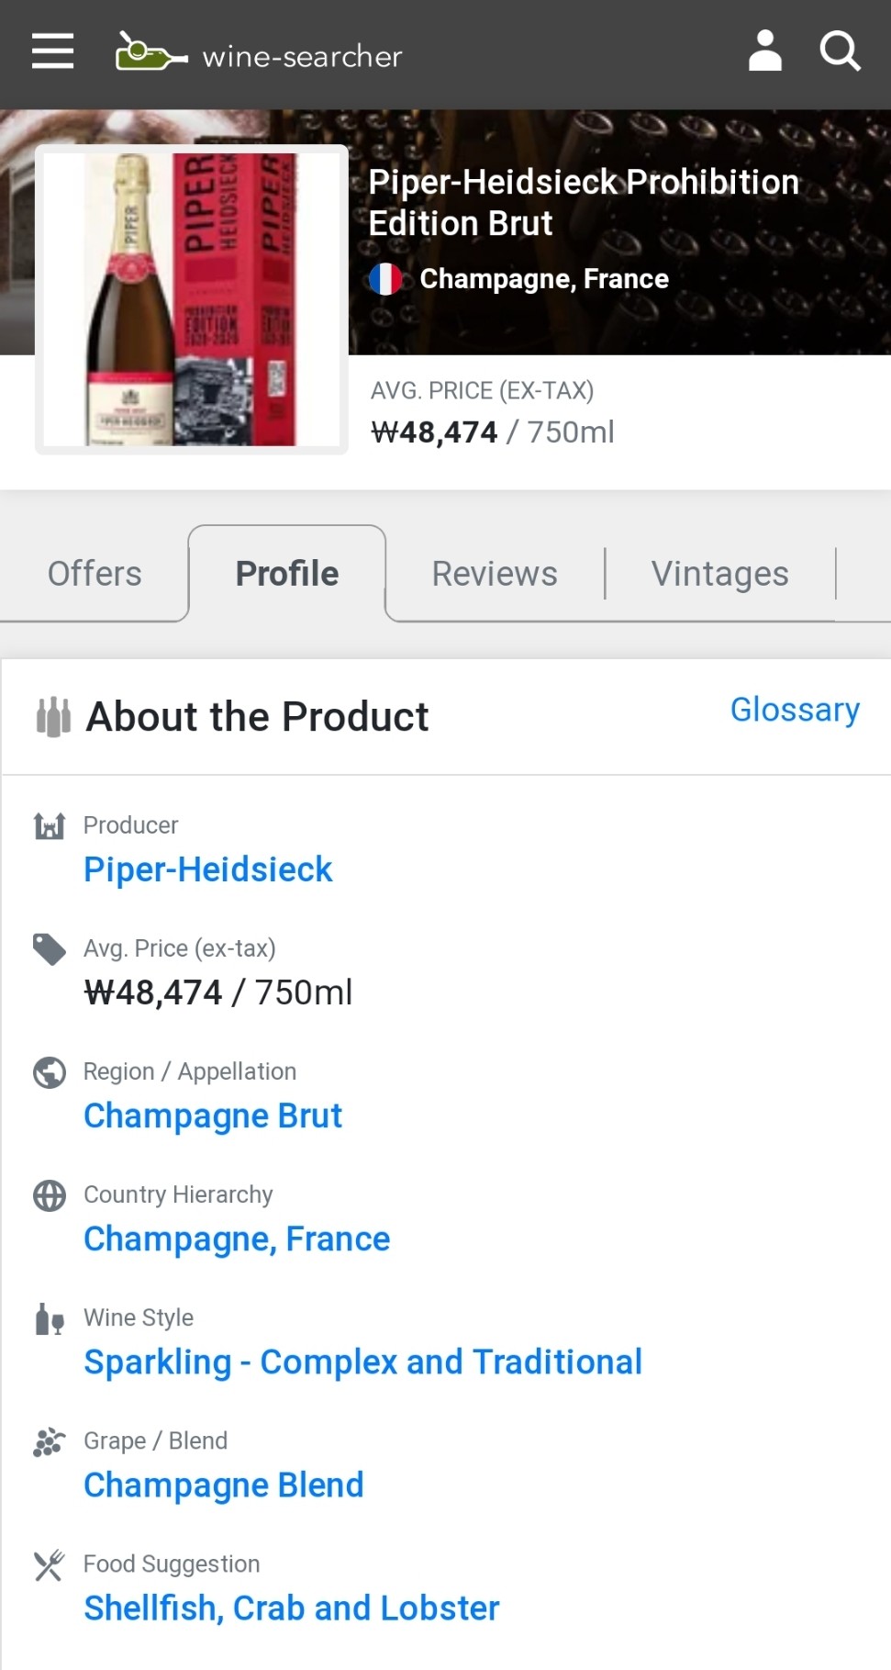Open the Sparkling - Complex and Traditional link
Screen dimensions: 891x1670
[362, 1362]
